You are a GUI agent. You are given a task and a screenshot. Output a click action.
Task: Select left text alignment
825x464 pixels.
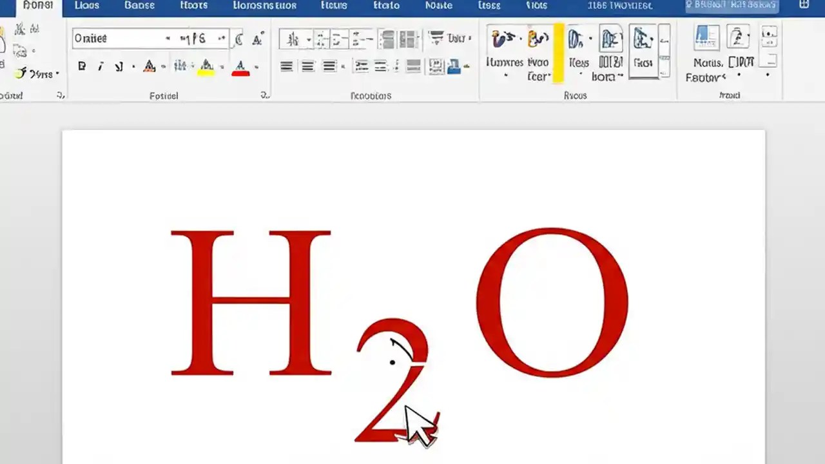[x=286, y=66]
